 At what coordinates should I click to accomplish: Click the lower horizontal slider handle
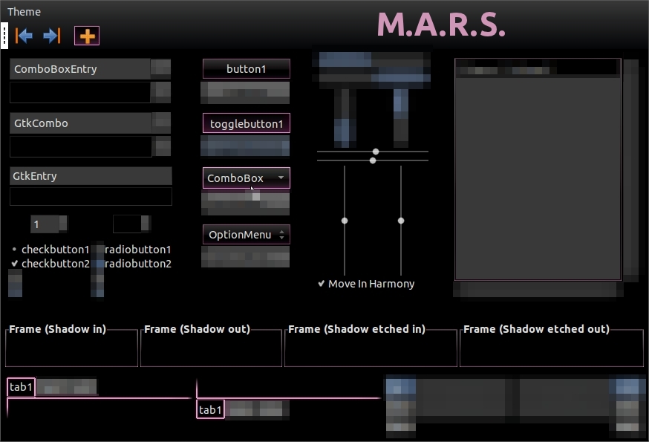(373, 160)
